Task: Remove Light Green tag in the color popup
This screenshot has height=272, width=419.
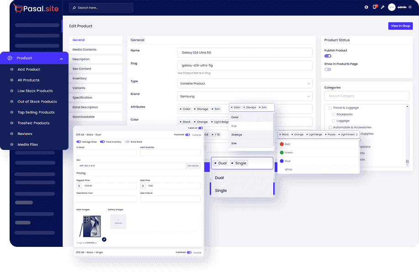Action: pos(339,134)
